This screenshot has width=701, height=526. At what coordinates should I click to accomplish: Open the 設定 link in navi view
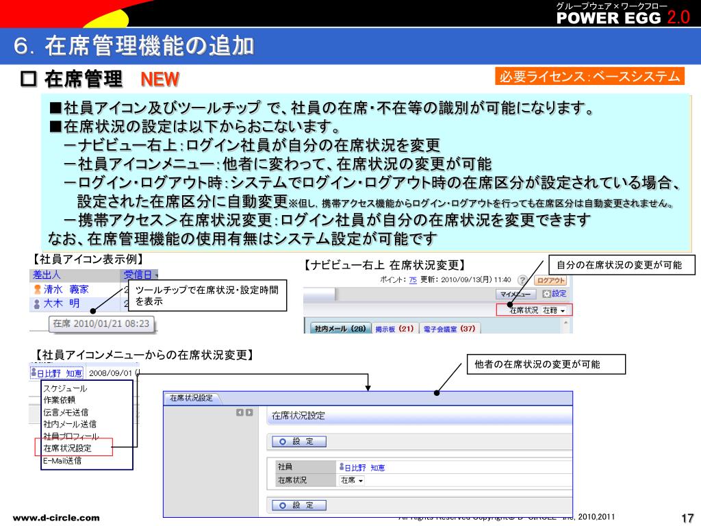pos(559,293)
